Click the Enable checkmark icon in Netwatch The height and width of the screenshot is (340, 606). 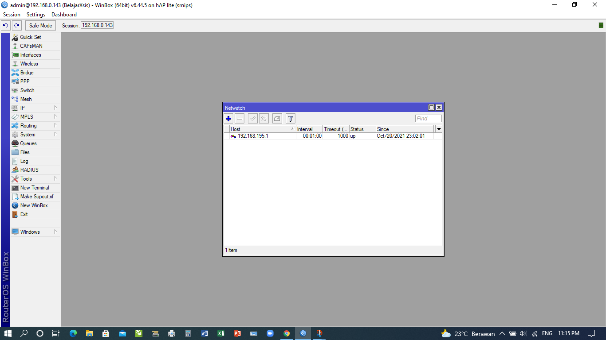click(253, 118)
